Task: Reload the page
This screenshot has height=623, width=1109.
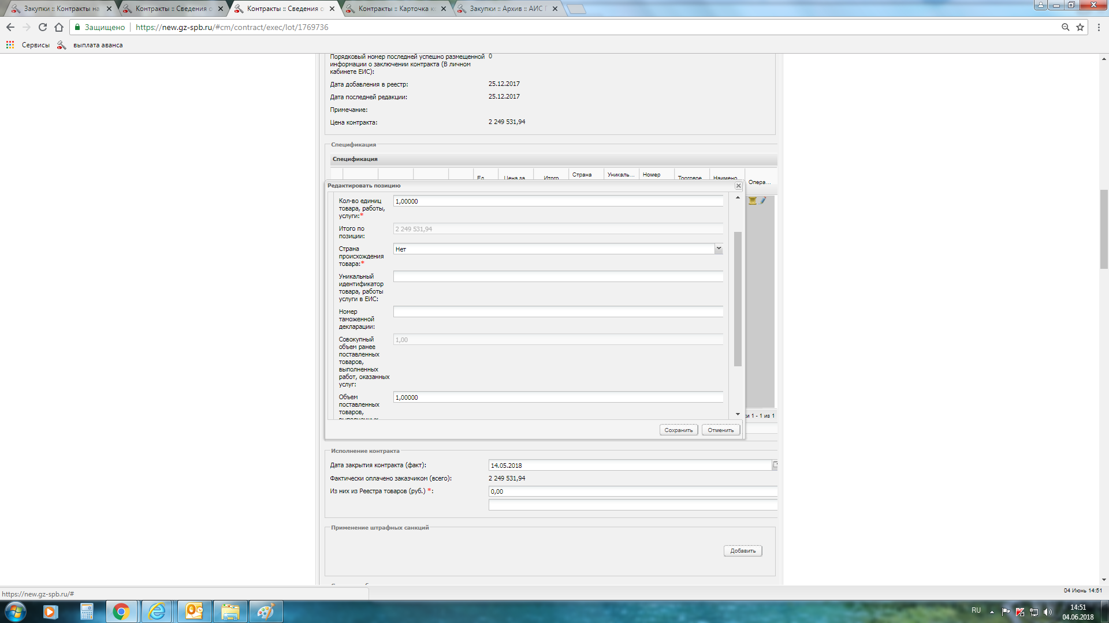Action: [43, 27]
